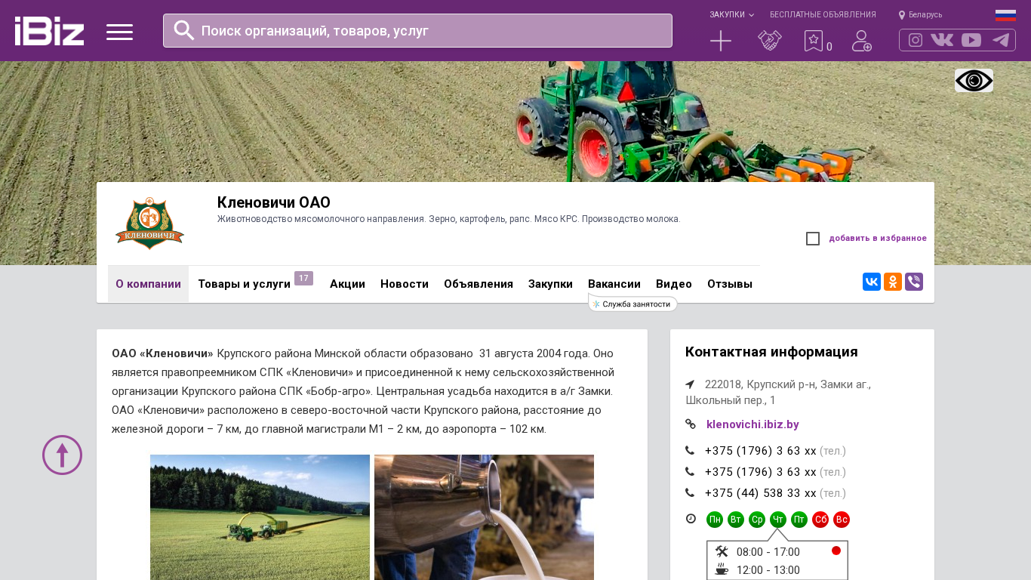Click the 08:00 - 17:00 working hours

coord(768,552)
